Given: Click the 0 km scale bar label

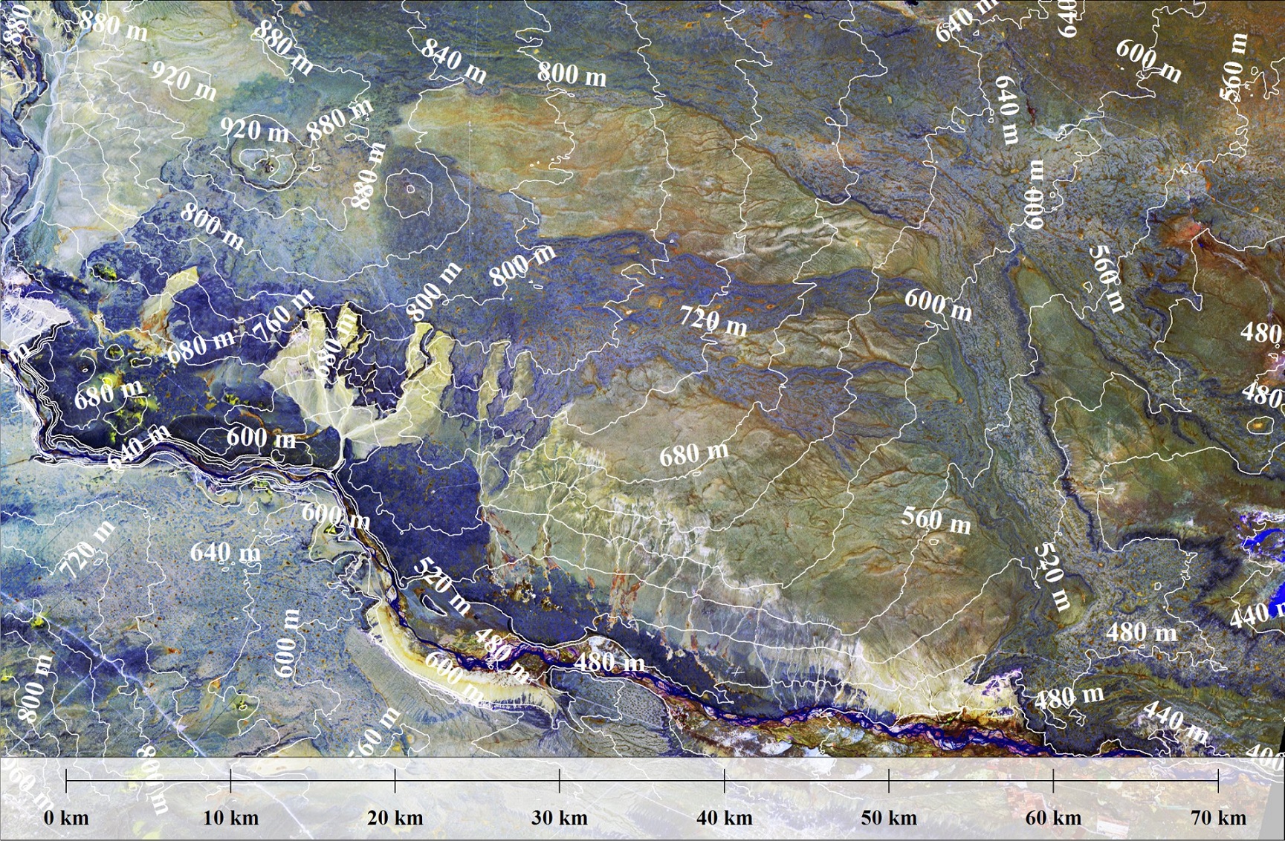Looking at the screenshot, I should [x=66, y=818].
